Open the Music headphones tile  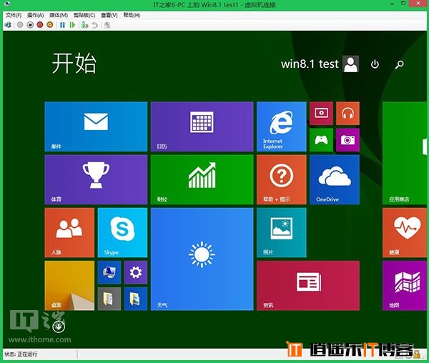pos(347,113)
